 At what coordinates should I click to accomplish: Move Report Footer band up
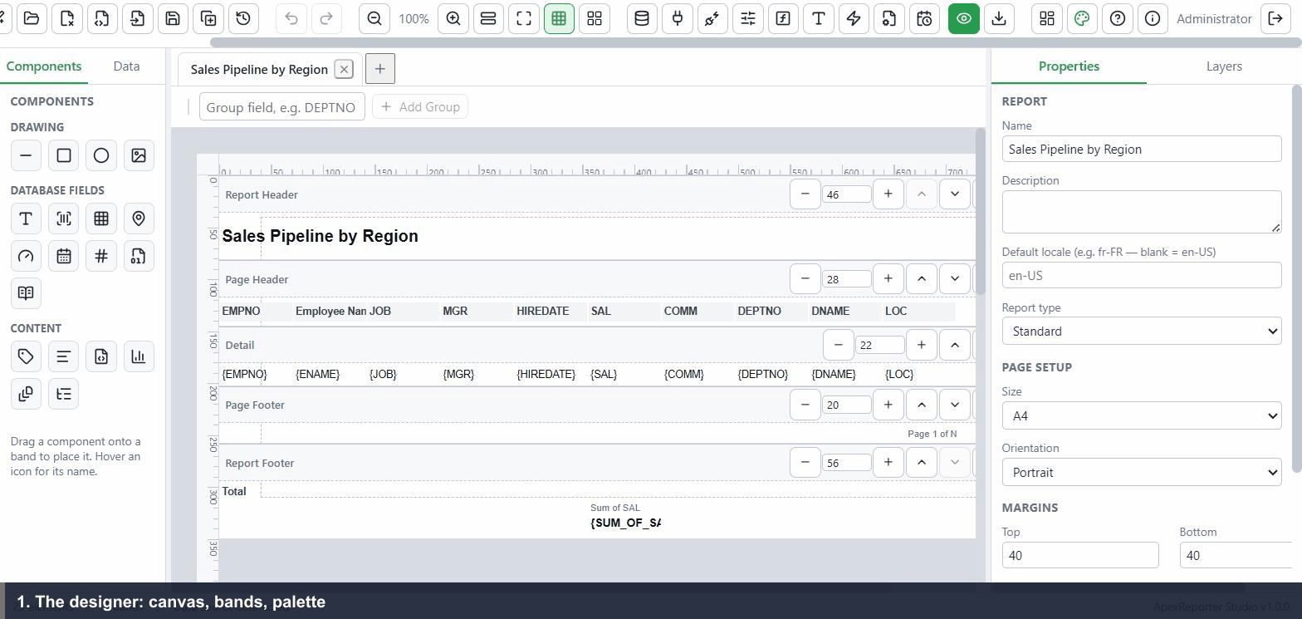pos(922,462)
